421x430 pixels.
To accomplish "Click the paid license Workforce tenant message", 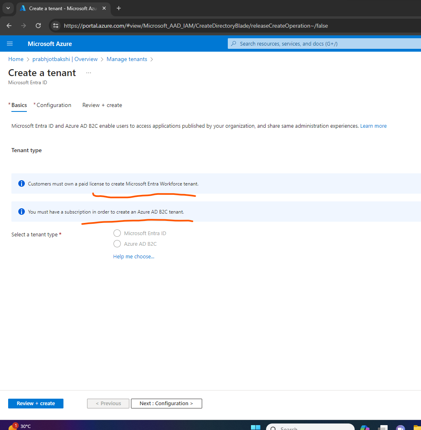I will point(113,184).
